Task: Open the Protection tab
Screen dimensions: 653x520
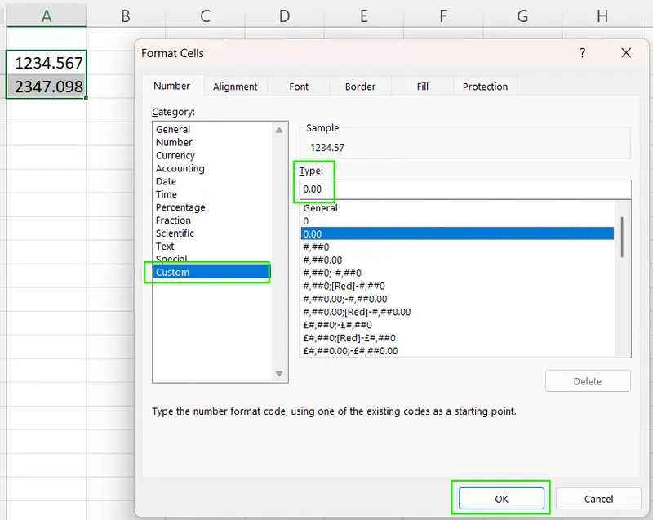Action: (485, 87)
